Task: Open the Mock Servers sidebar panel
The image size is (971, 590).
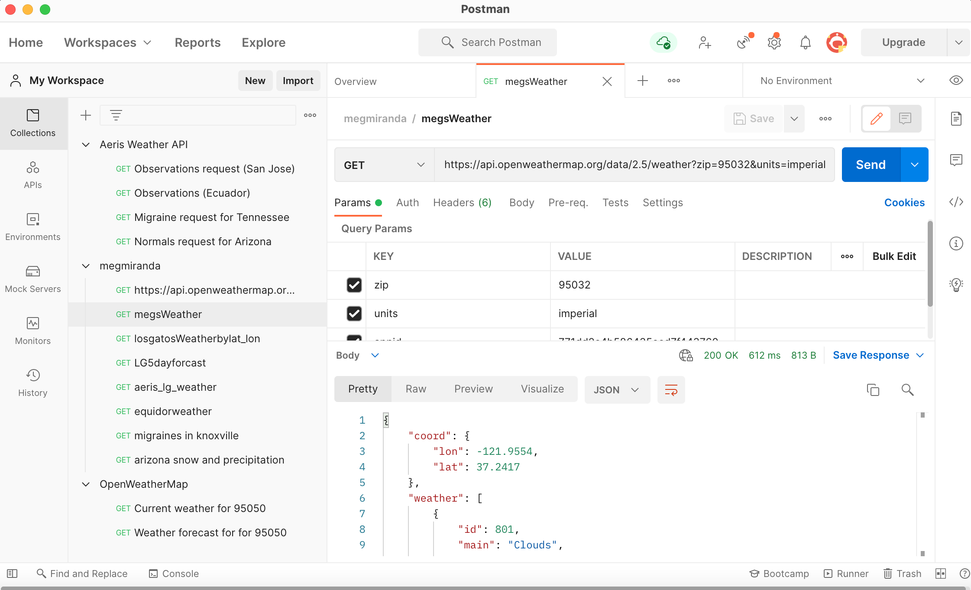Action: point(33,279)
